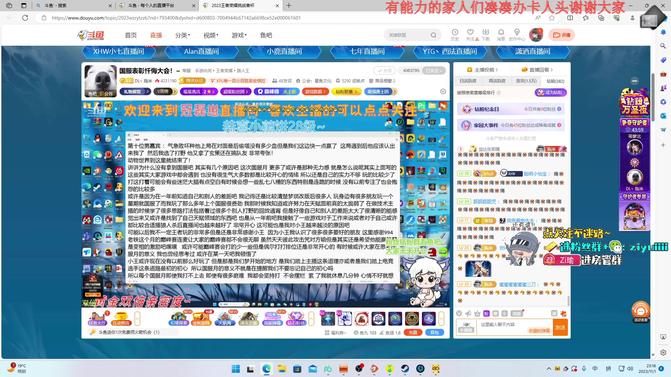Open the 历史 history icon
The image size is (671, 377).
click(x=455, y=35)
